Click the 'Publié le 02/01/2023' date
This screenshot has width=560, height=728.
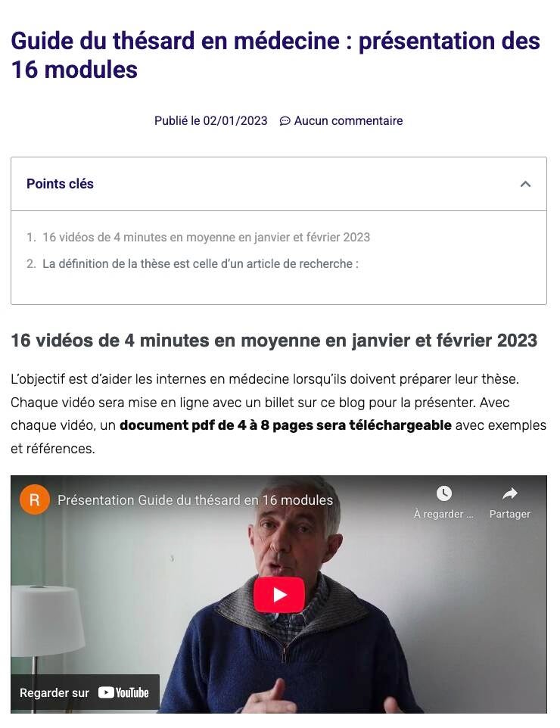(x=210, y=121)
